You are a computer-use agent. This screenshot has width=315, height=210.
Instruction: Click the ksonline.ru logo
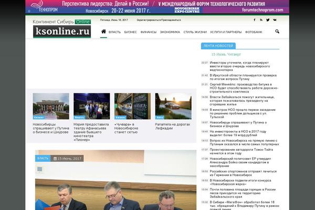(62, 31)
